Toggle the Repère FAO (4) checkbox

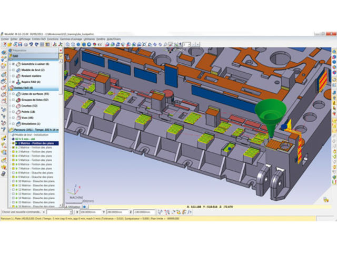pyautogui.click(x=13, y=82)
